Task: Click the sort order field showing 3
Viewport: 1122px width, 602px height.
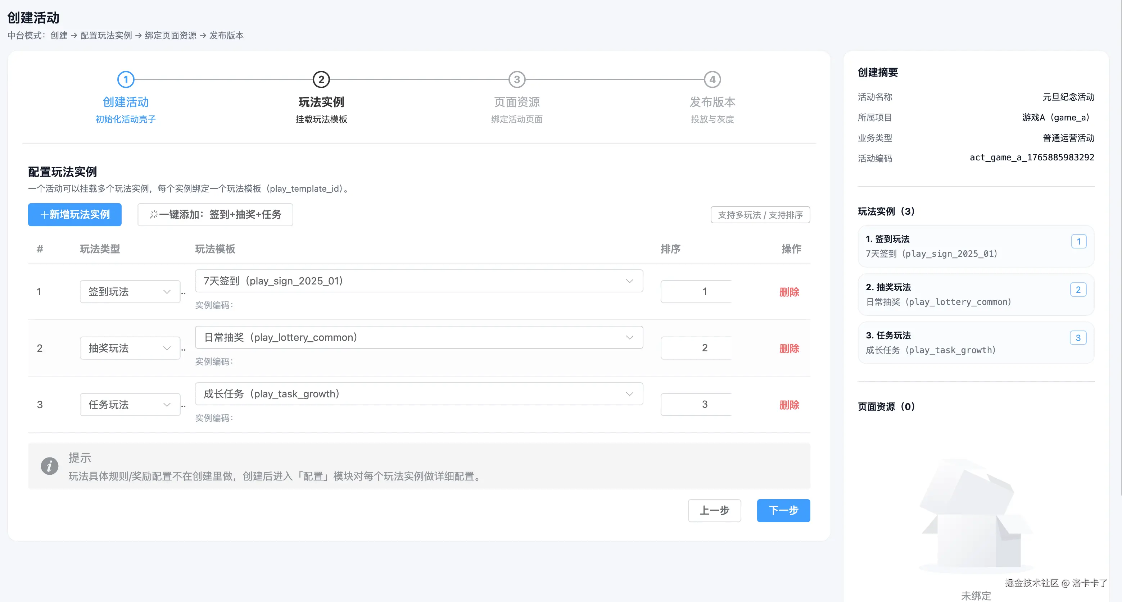Action: tap(696, 404)
